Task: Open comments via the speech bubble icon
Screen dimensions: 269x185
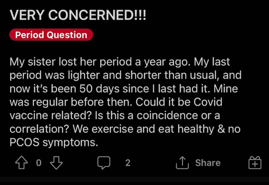Action: [x=104, y=163]
